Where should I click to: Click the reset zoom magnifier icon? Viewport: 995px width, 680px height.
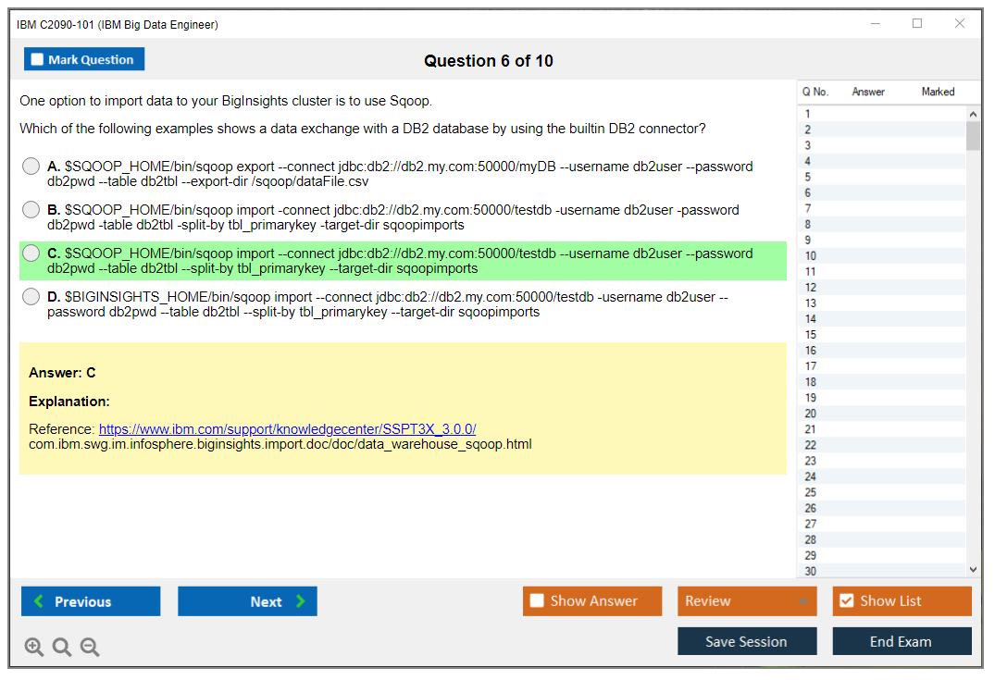pos(62,648)
